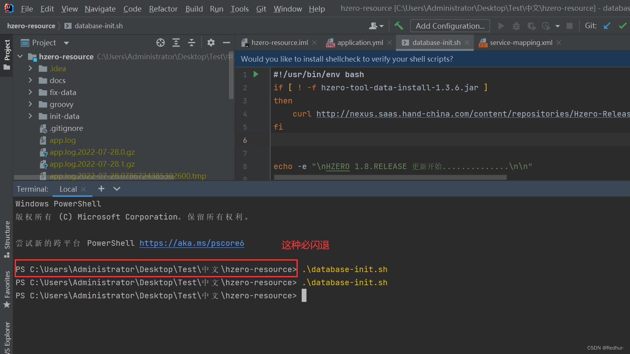Expand the init-data folder
The image size is (630, 354).
tap(30, 116)
